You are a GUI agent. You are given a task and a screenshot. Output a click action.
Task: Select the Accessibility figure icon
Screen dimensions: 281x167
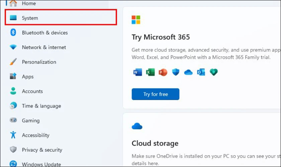13,135
